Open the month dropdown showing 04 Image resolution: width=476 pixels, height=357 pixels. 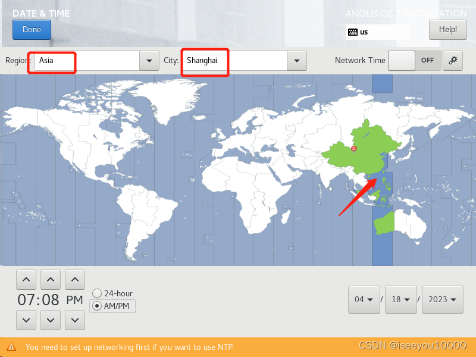click(x=364, y=299)
